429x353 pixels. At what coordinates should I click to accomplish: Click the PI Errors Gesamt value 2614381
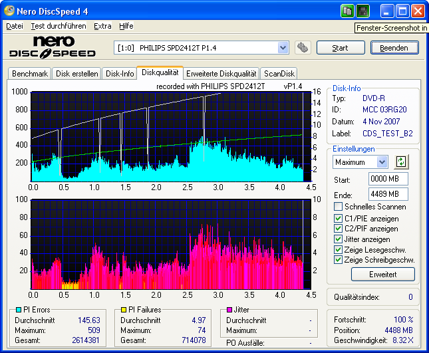(86, 340)
